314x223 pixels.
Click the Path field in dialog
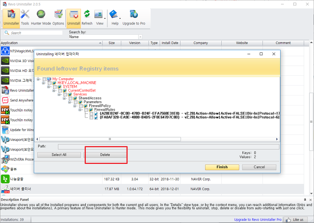pyautogui.click(x=168, y=147)
